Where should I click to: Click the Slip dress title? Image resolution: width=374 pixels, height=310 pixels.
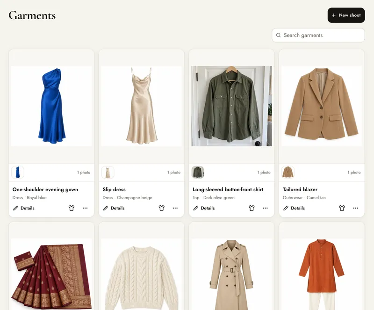(114, 189)
